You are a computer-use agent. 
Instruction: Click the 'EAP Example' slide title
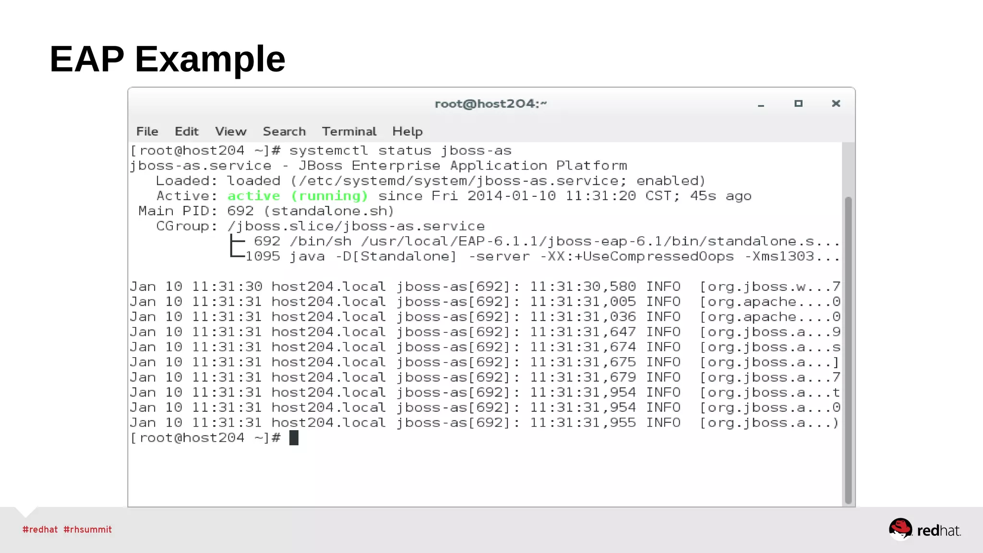[168, 60]
